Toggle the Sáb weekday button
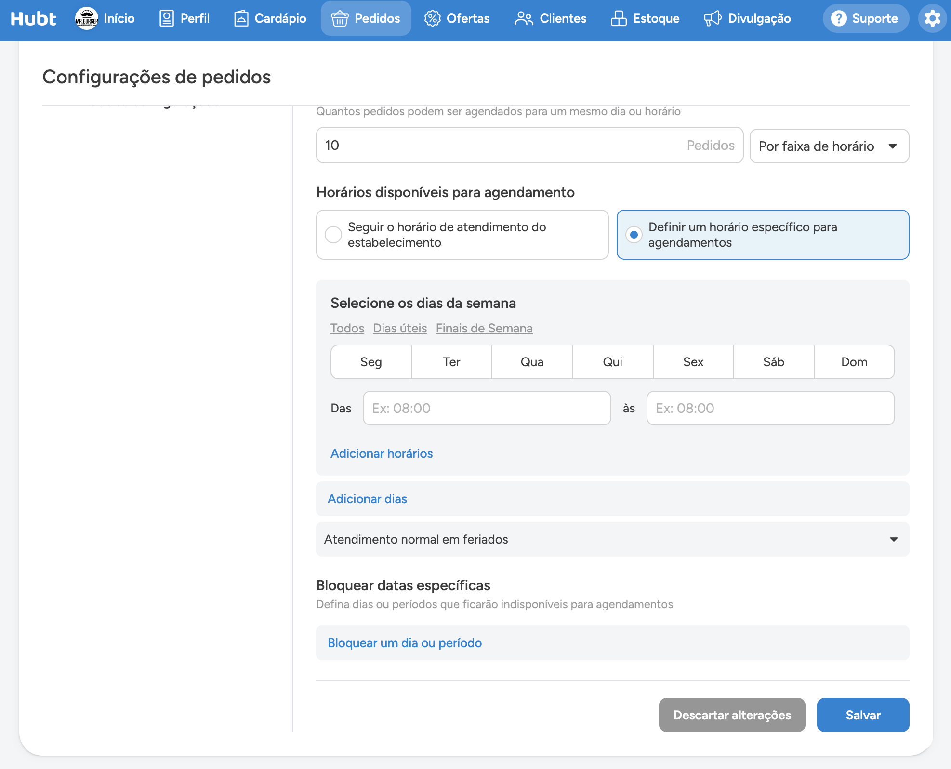The width and height of the screenshot is (951, 769). coord(774,362)
